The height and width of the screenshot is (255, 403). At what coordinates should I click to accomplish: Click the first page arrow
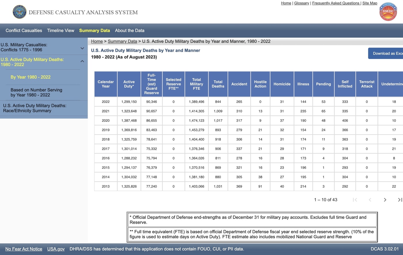tap(355, 200)
